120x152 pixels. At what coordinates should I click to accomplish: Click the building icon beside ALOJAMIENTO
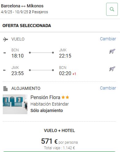[6, 89]
